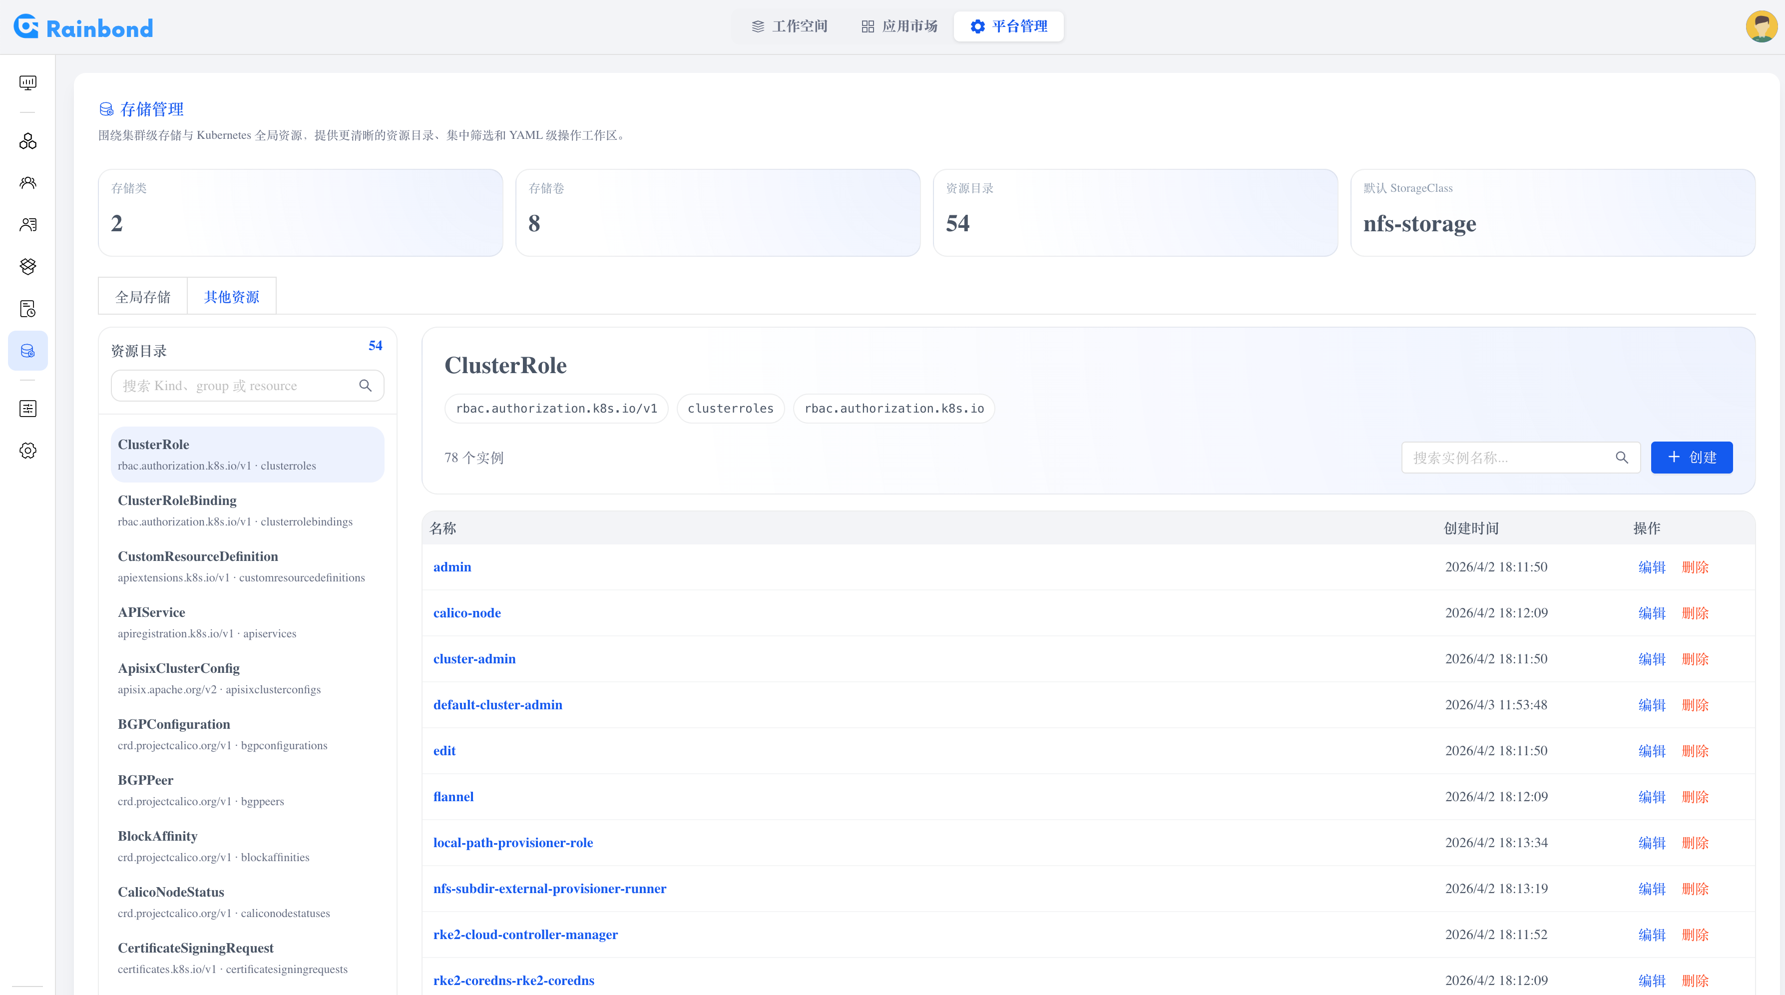Click 删除 for the flannel row

[x=1695, y=797]
